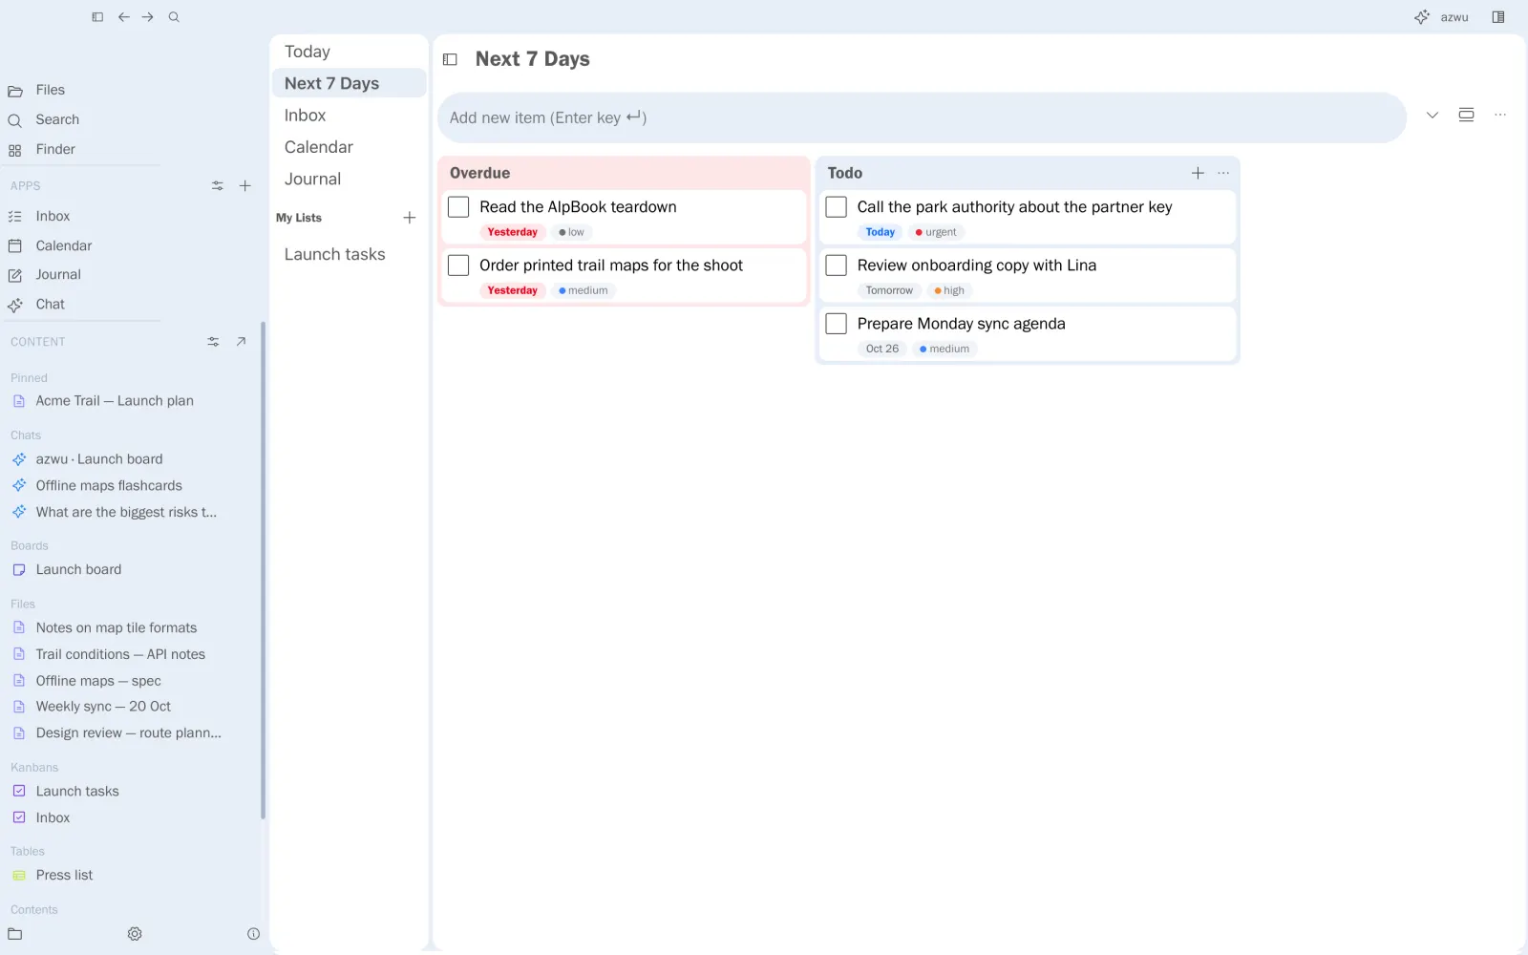
Task: Open the Acme Trail — Launch plan document
Action: pos(115,401)
